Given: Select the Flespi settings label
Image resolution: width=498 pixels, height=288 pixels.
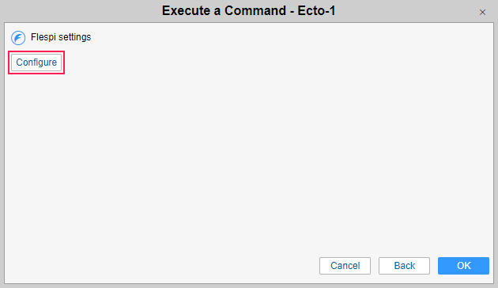Looking at the screenshot, I should pyautogui.click(x=61, y=37).
